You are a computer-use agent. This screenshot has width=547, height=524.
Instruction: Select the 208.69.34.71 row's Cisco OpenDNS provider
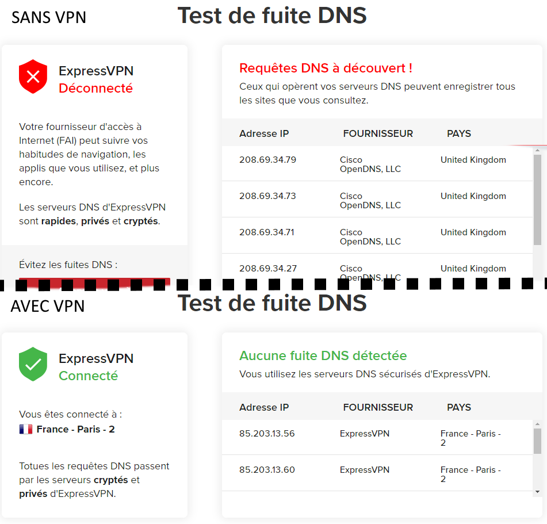coord(370,237)
